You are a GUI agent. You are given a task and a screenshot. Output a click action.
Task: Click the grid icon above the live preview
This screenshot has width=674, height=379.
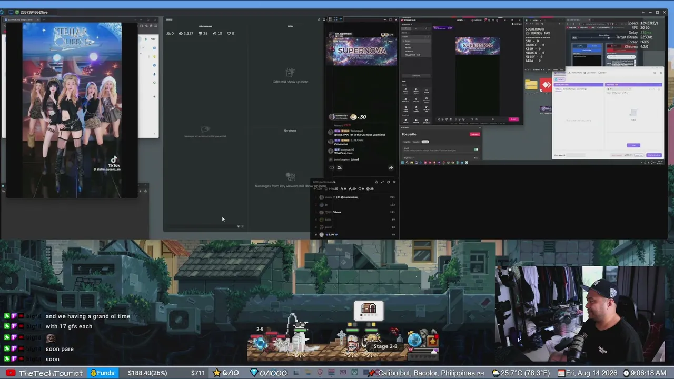point(330,19)
